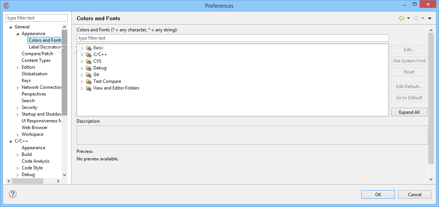Click the Go to Default button
Screen dimensions: 439x207
coord(409,97)
